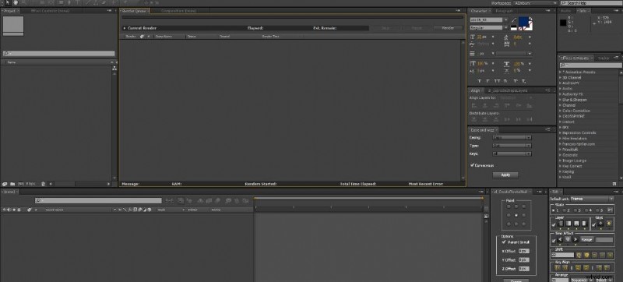
Task: Select State 2 radio button
Action: (x=565, y=210)
